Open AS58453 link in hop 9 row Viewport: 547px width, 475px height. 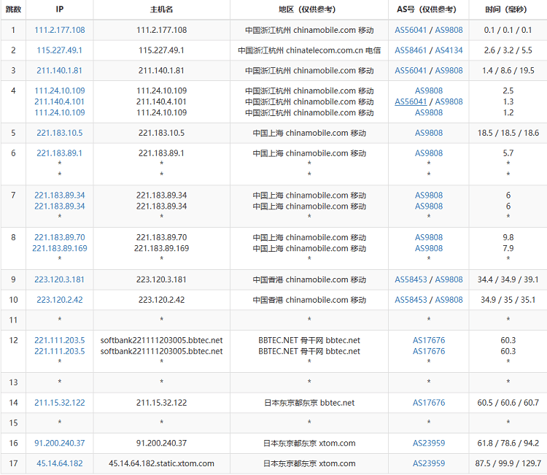(x=411, y=279)
